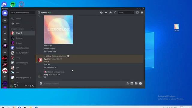Start a video call in header
Screen dimensions: 192x108
coord(106,13)
